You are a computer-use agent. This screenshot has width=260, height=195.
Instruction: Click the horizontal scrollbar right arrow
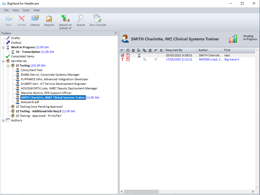(253, 191)
